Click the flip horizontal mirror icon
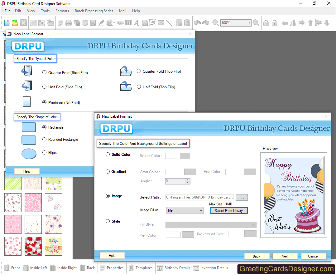 tap(293, 23)
